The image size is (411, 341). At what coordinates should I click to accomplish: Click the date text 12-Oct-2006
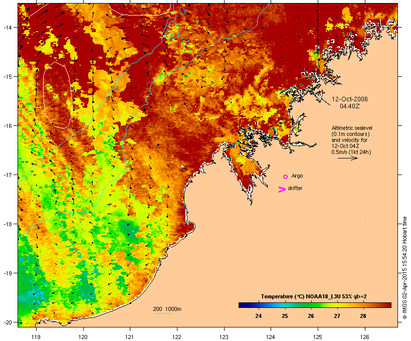pyautogui.click(x=350, y=99)
